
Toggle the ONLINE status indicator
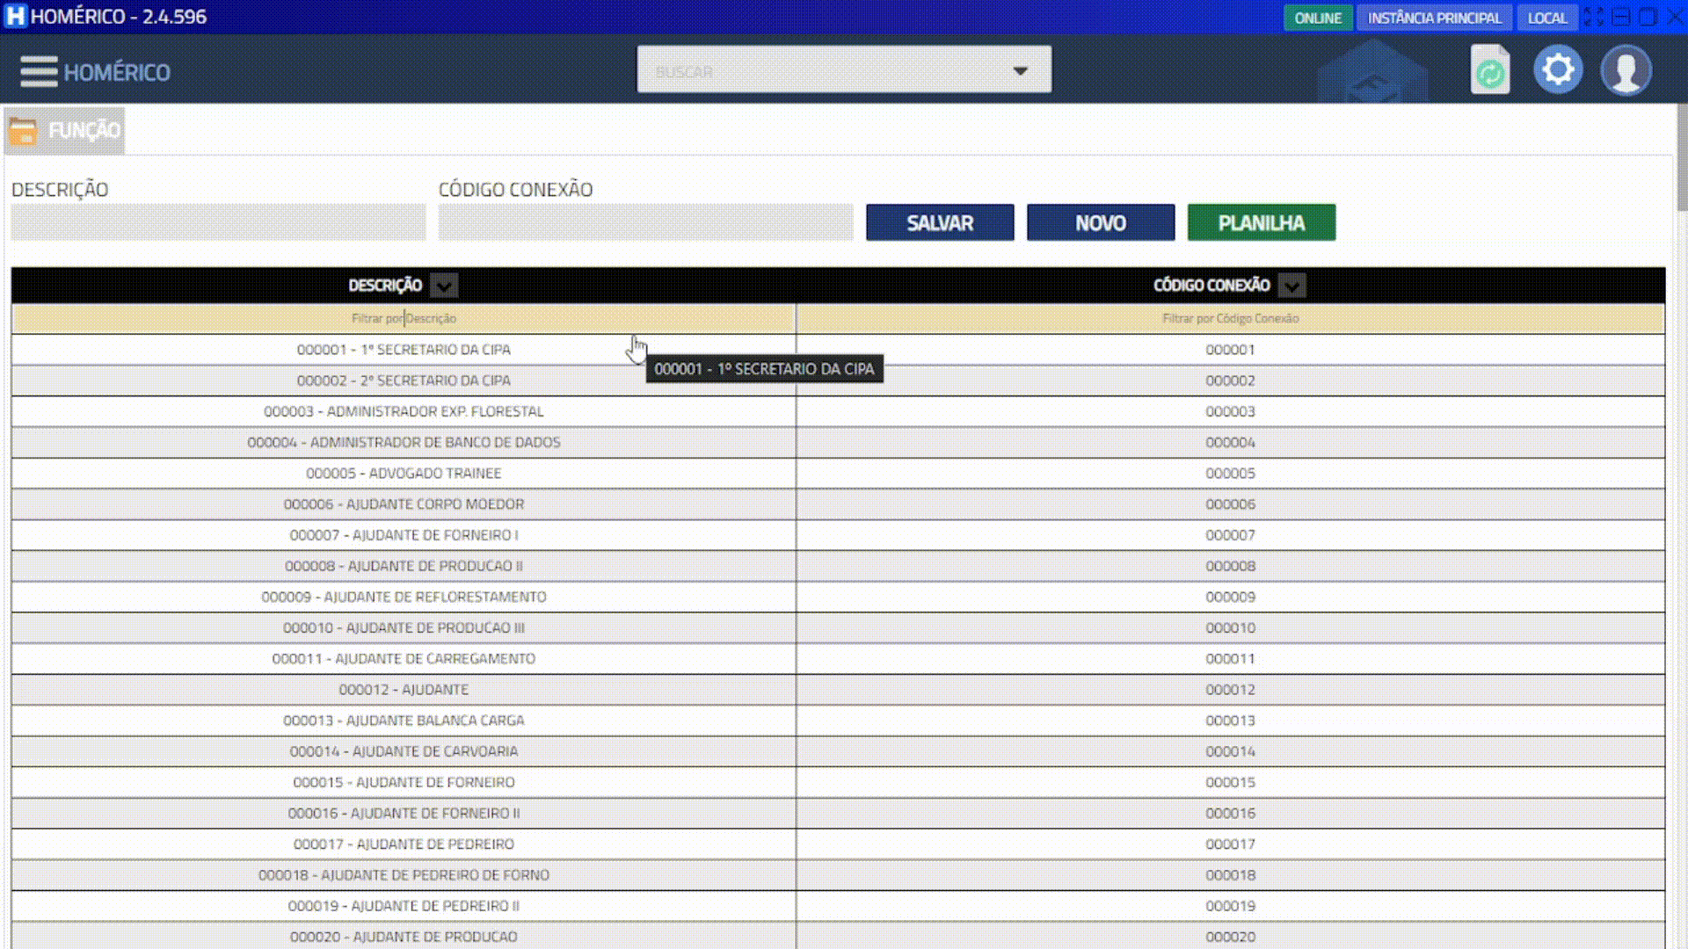click(x=1317, y=18)
